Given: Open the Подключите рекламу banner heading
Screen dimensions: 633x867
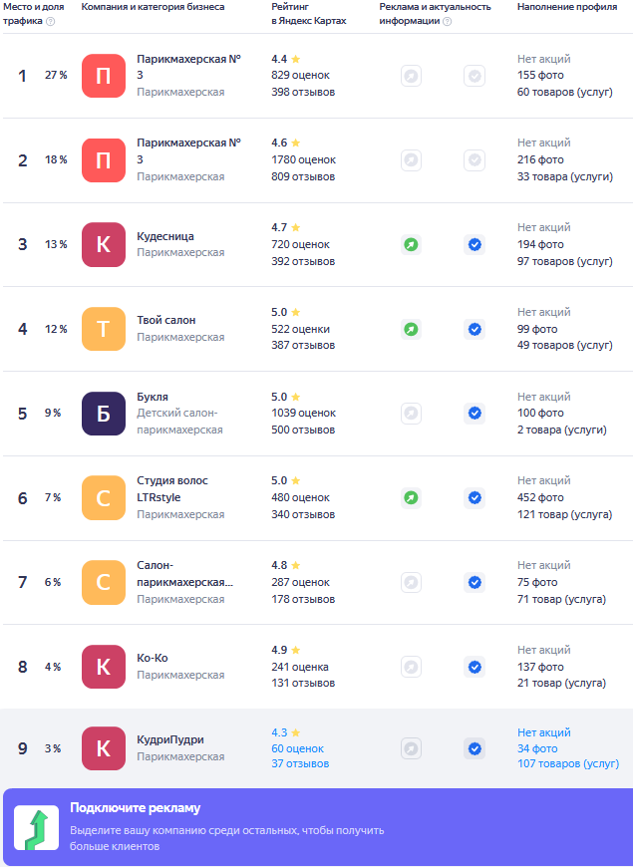Looking at the screenshot, I should click(135, 808).
